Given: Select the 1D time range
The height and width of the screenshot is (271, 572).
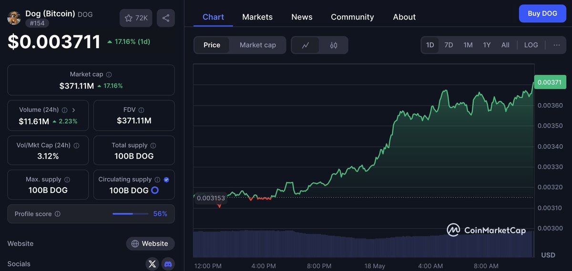Looking at the screenshot, I should click(430, 45).
